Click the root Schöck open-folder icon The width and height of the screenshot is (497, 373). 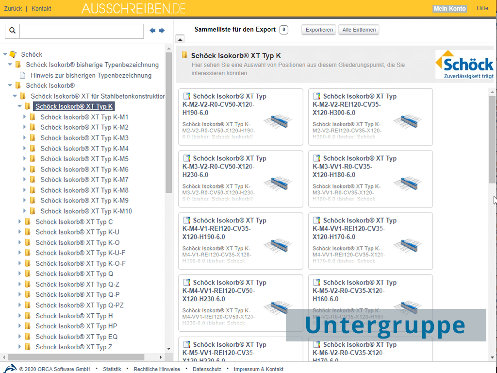point(13,54)
